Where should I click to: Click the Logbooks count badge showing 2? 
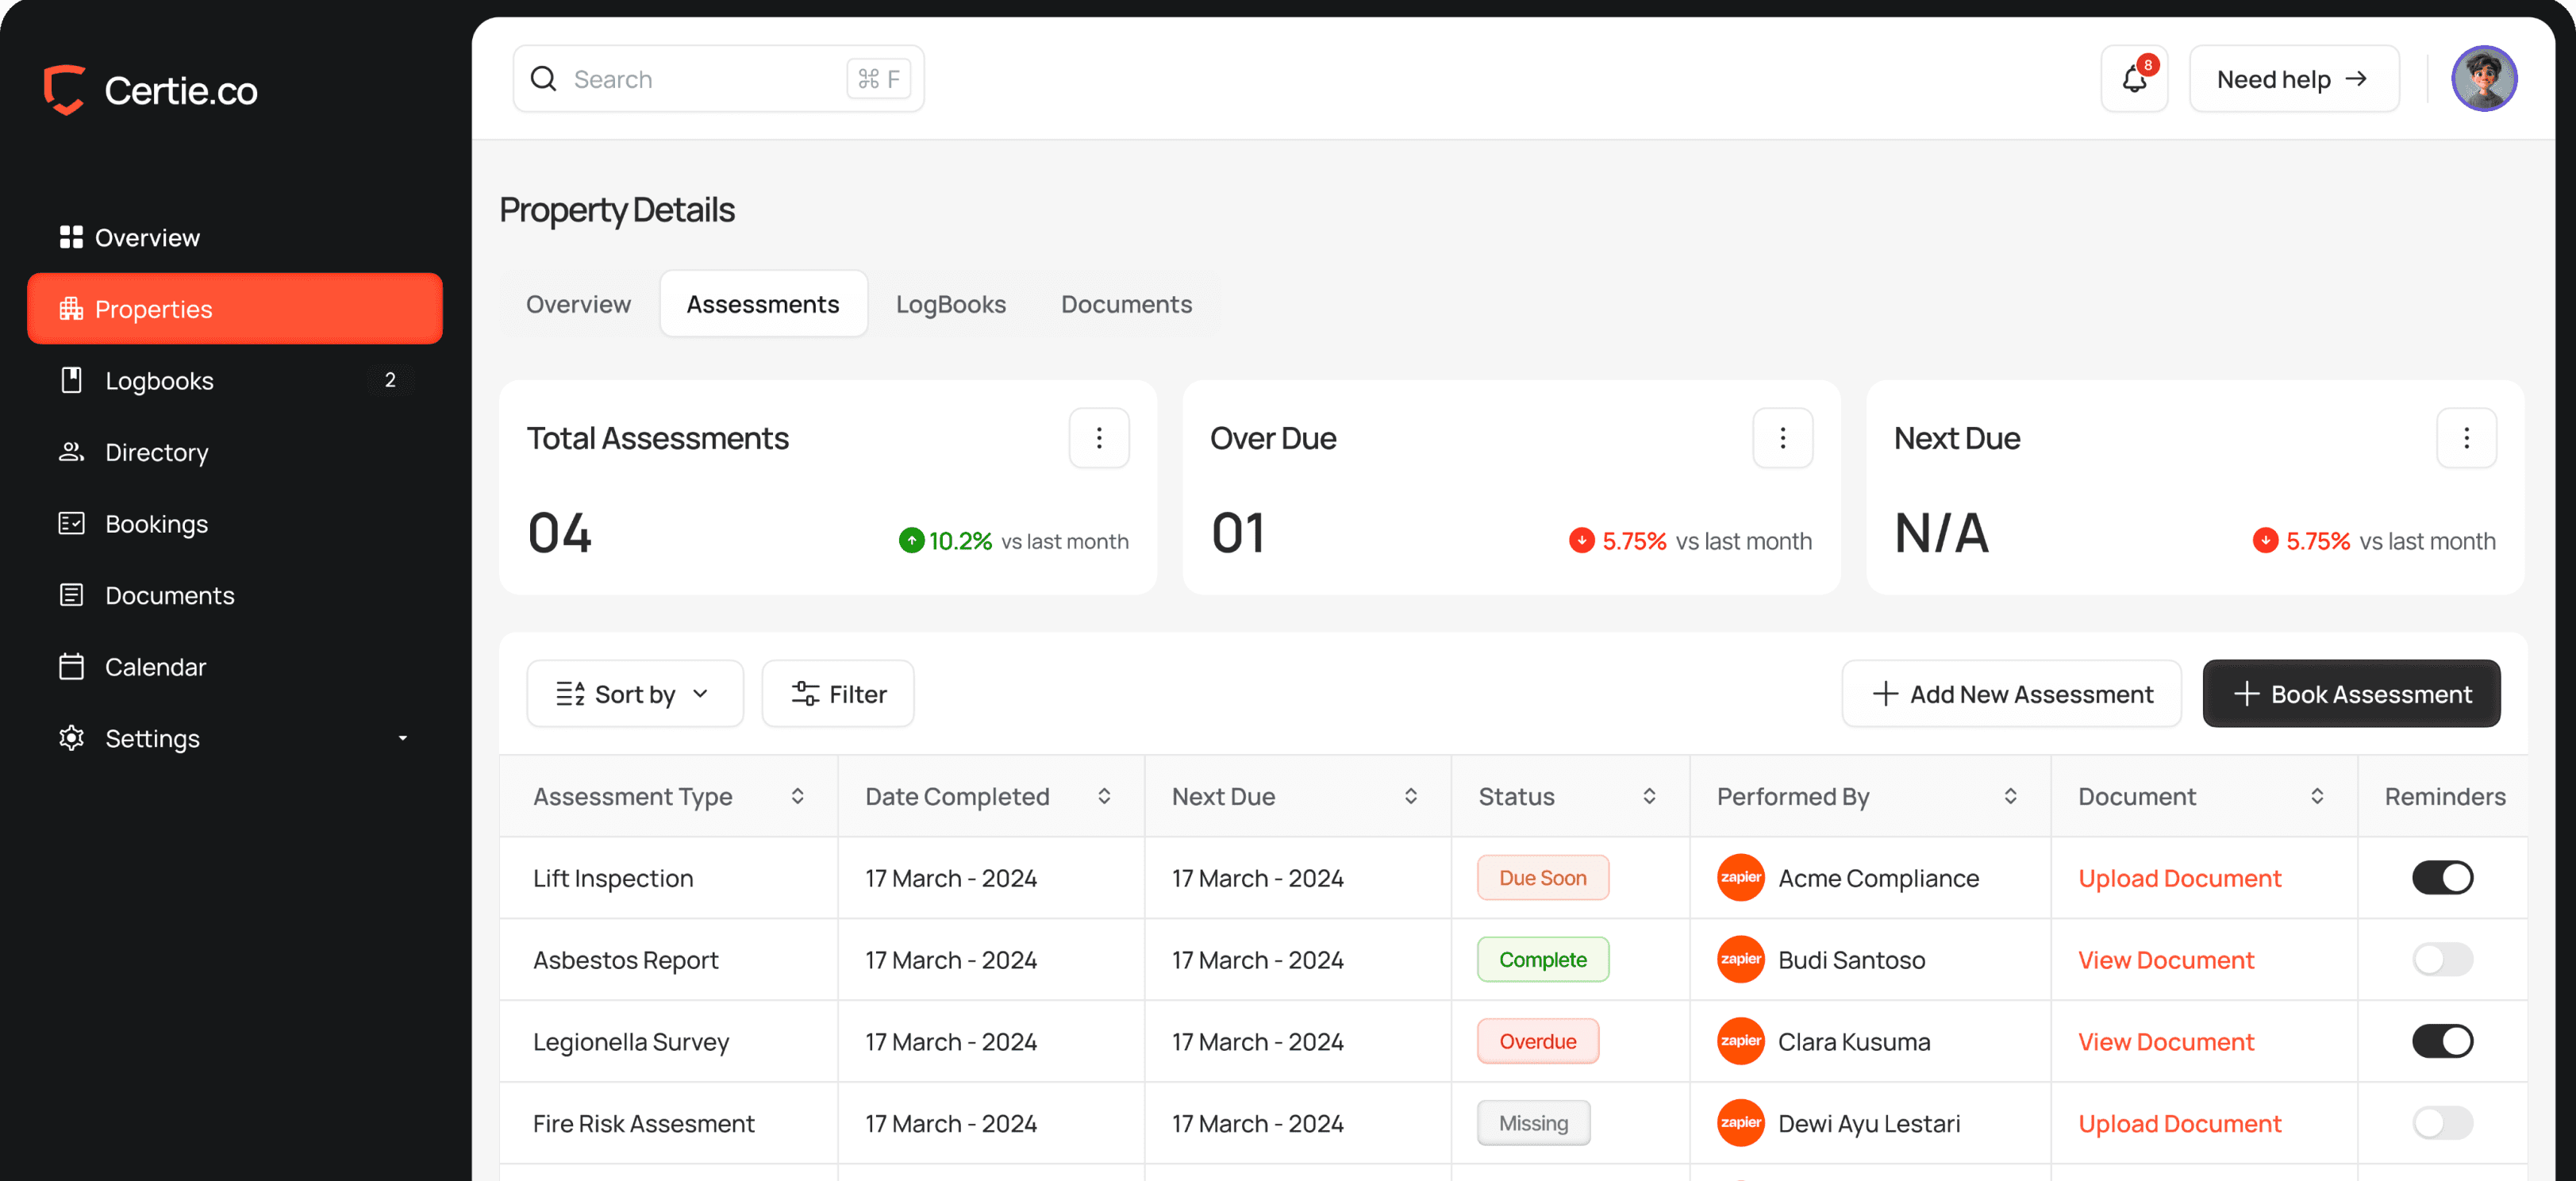coord(390,380)
